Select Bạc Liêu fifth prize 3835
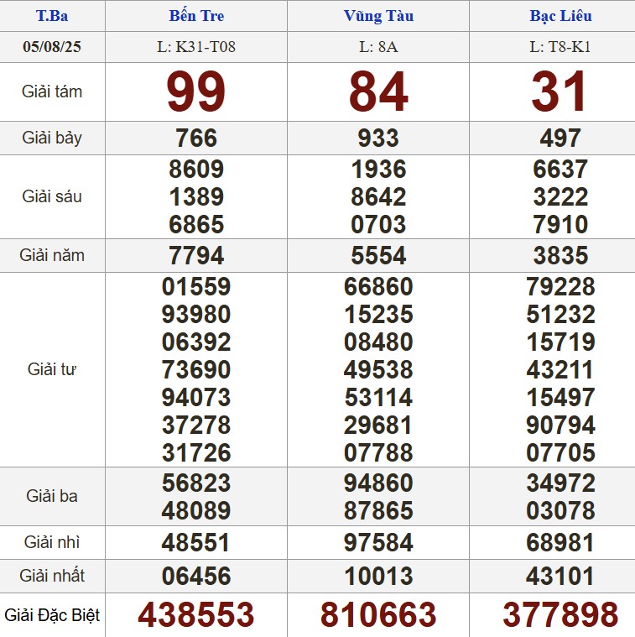The width and height of the screenshot is (635, 637). 560,255
